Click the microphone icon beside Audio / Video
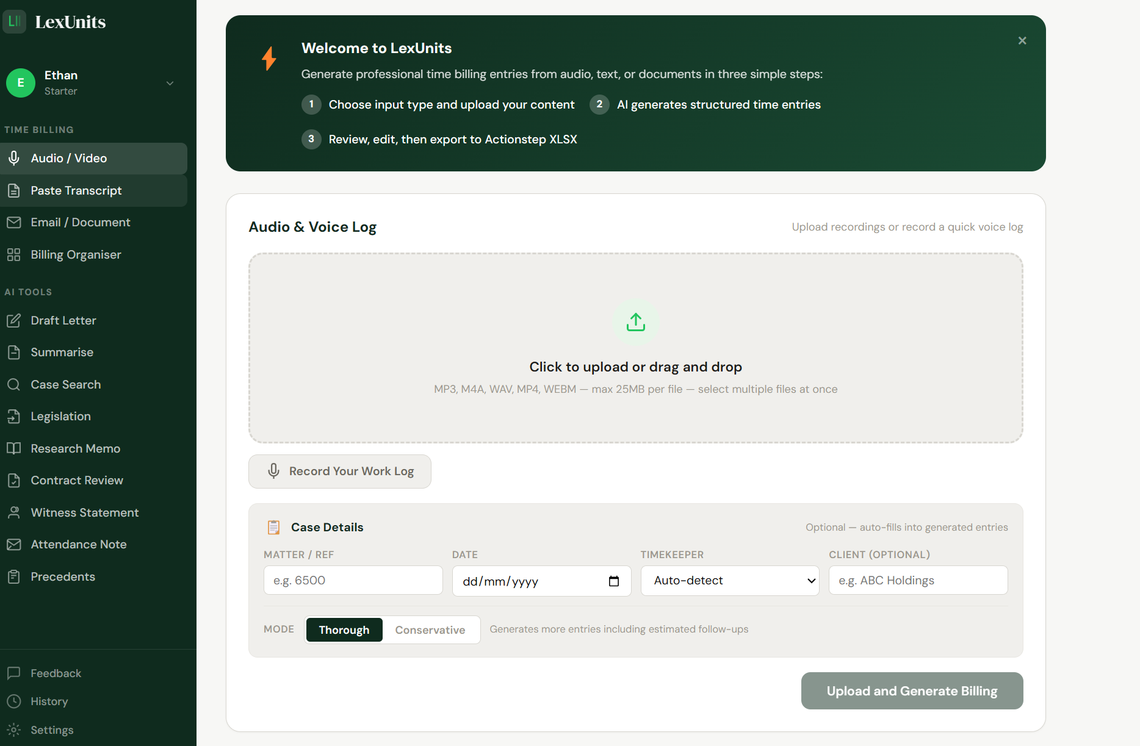Screen dimensions: 1140x746 tap(14, 159)
